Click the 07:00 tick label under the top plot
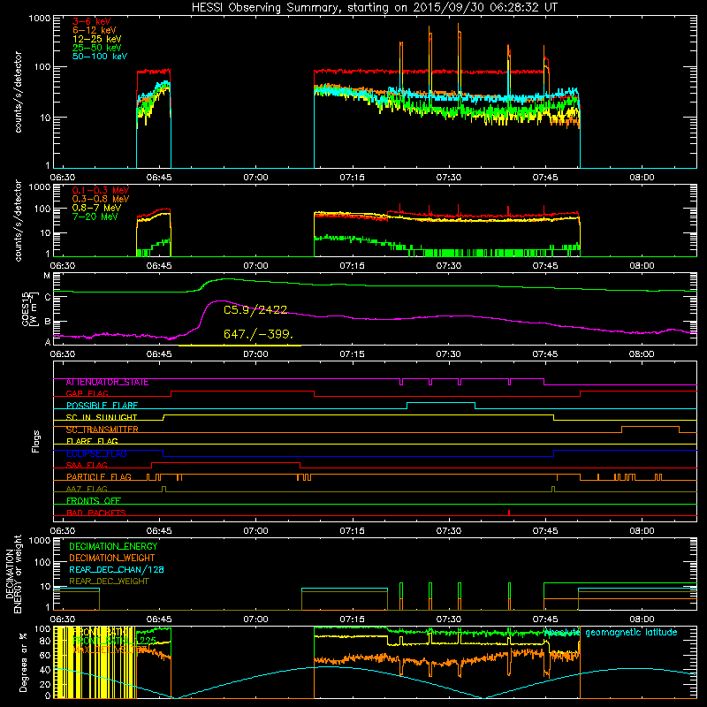This screenshot has width=707, height=707. click(x=255, y=178)
